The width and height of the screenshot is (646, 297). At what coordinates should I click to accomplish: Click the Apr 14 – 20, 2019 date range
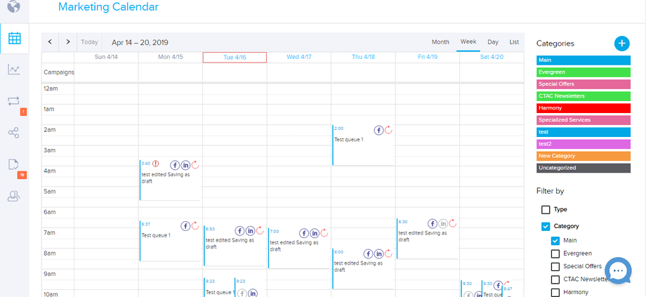pos(140,42)
